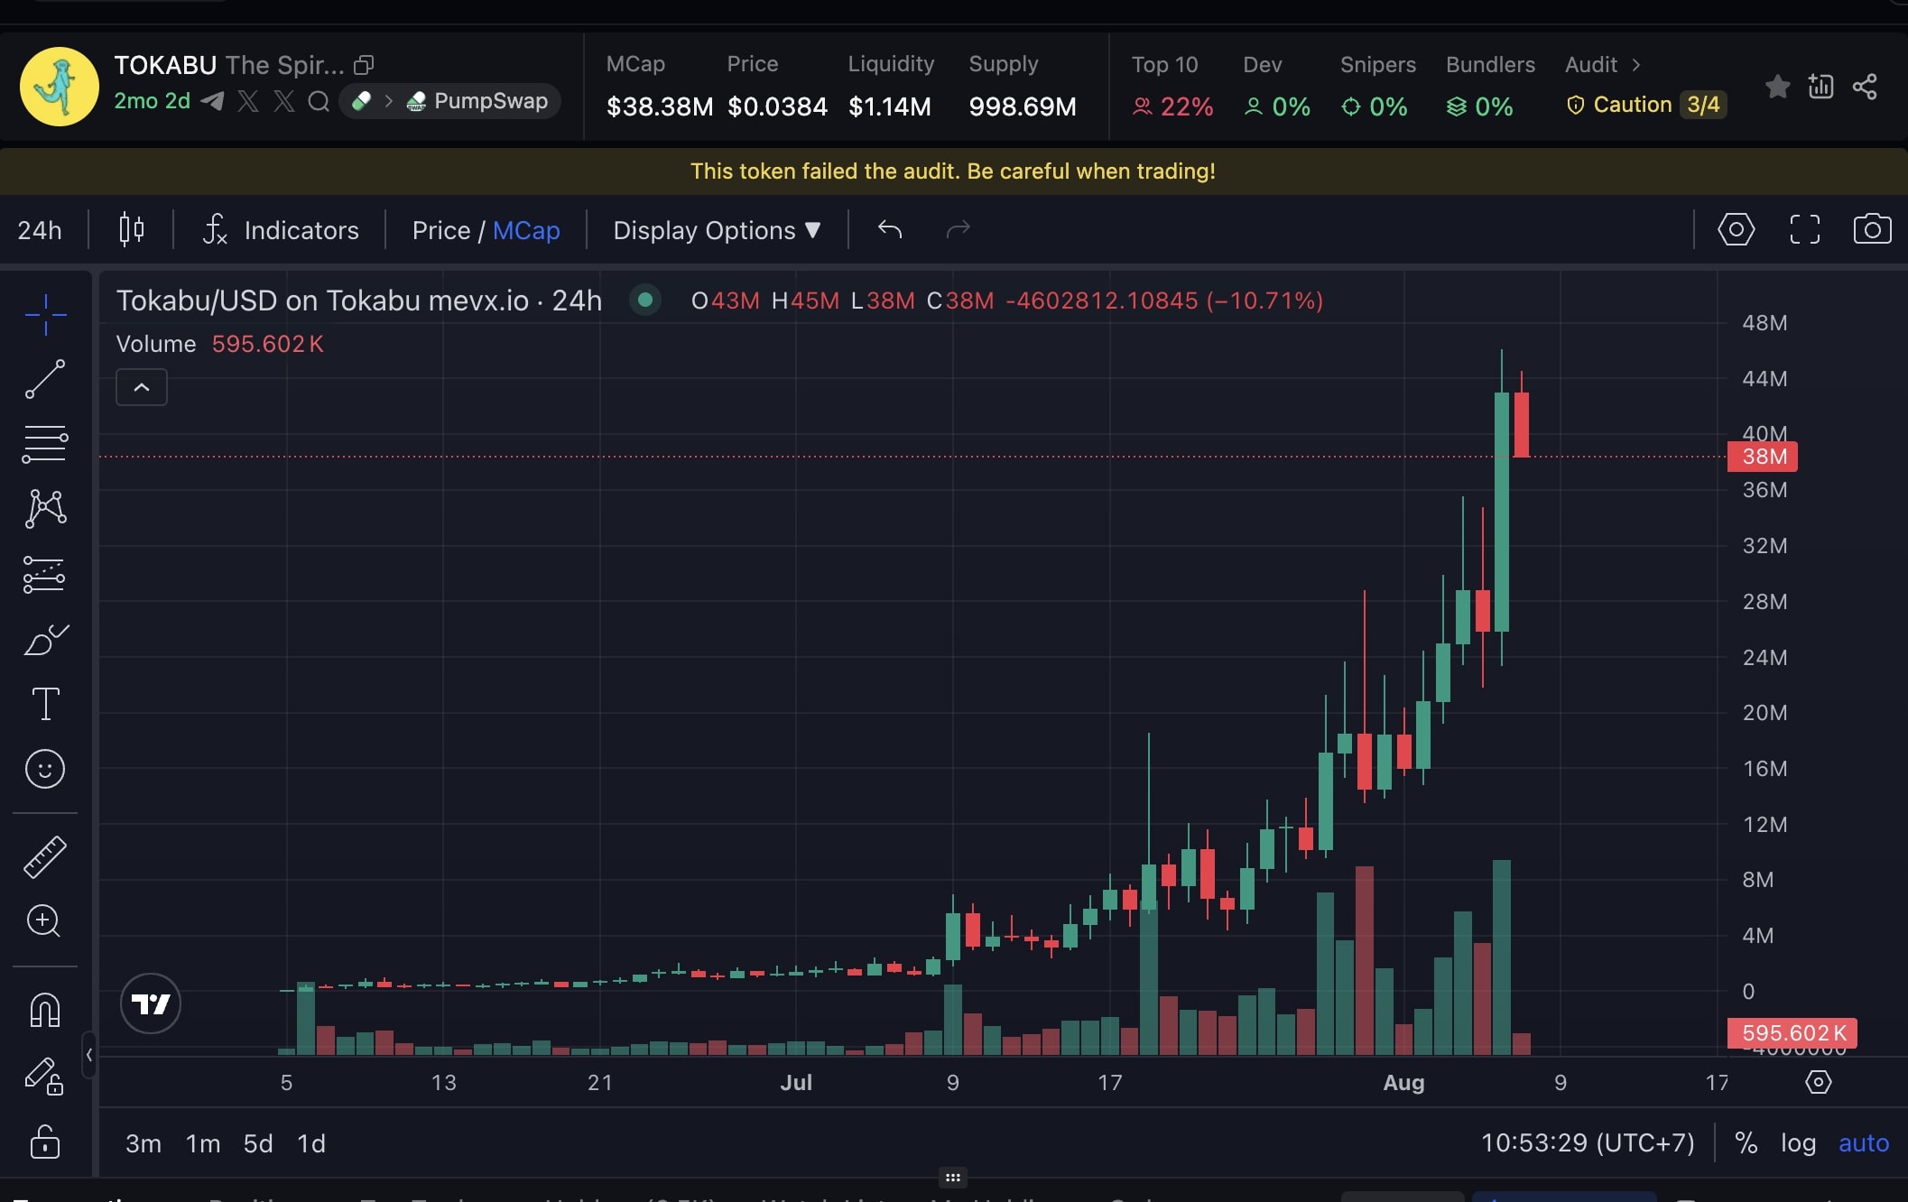The image size is (1908, 1202).
Task: Toggle magnet mode for drawings
Action: [45, 1010]
